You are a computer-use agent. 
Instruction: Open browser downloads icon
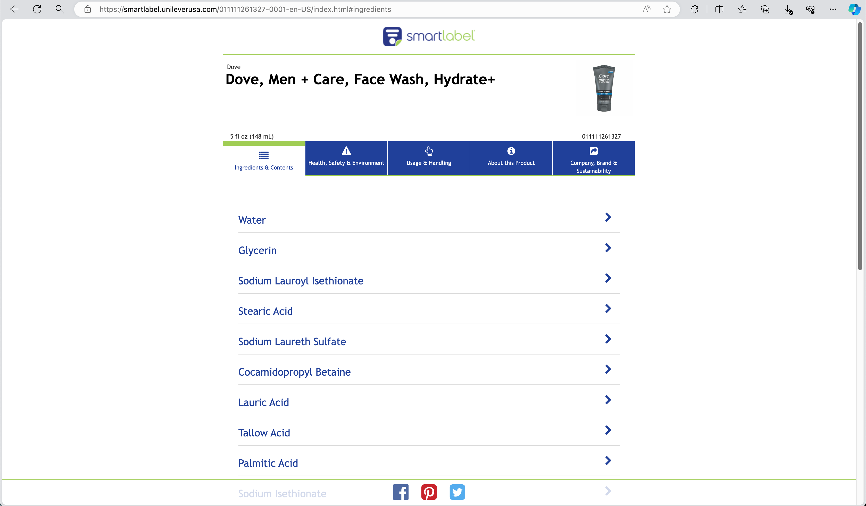click(788, 9)
